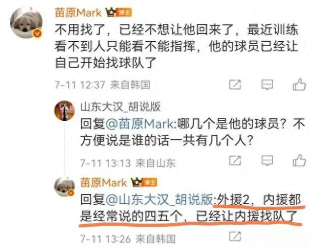The image size is (319, 249).
Task: Like the first comment by 苗原Mark
Action: (299, 84)
